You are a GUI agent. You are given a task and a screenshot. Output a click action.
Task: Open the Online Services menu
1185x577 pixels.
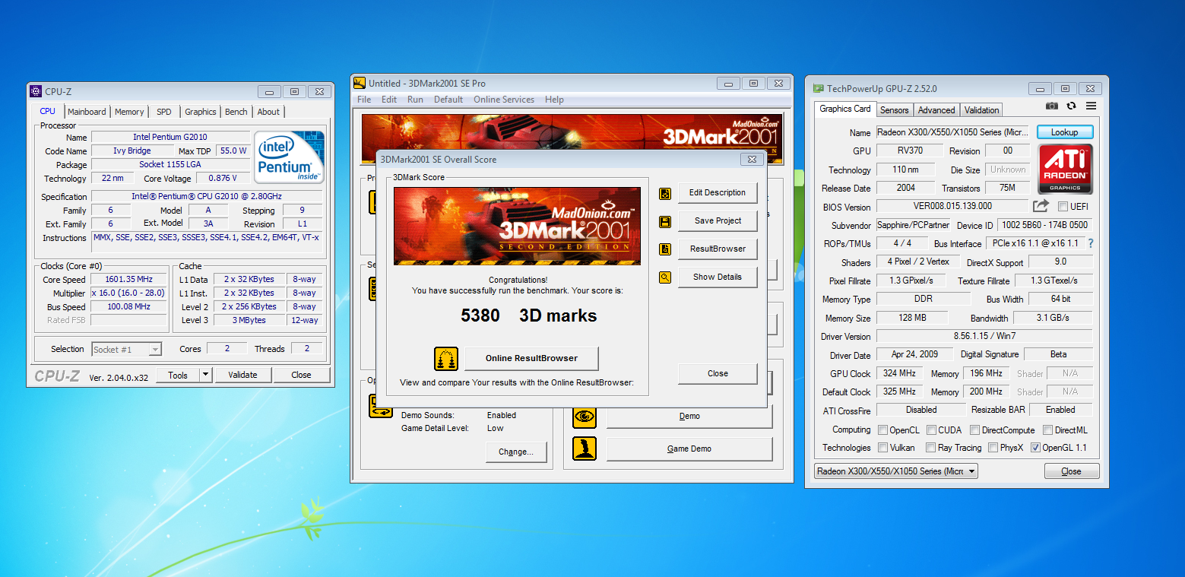[x=504, y=100]
